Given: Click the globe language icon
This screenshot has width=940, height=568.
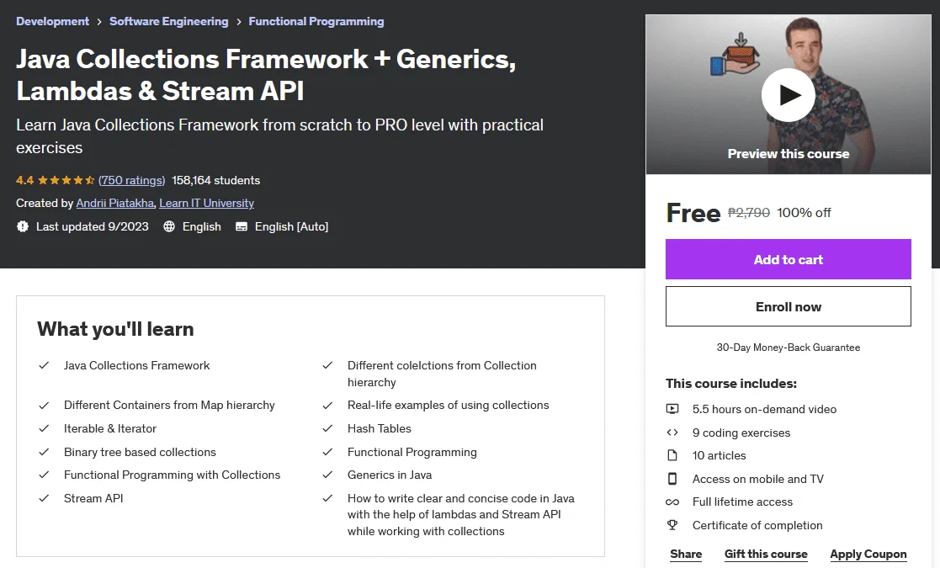Looking at the screenshot, I should pos(169,226).
